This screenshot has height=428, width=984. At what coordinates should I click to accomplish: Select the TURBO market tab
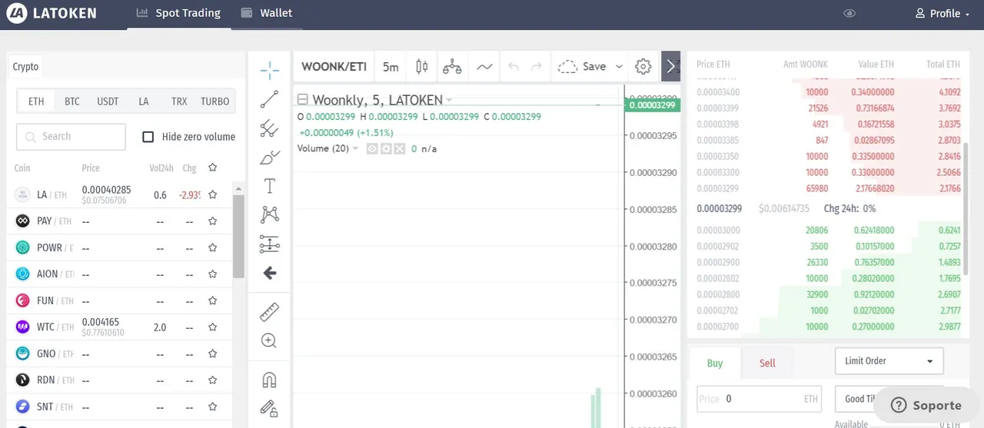pyautogui.click(x=215, y=101)
